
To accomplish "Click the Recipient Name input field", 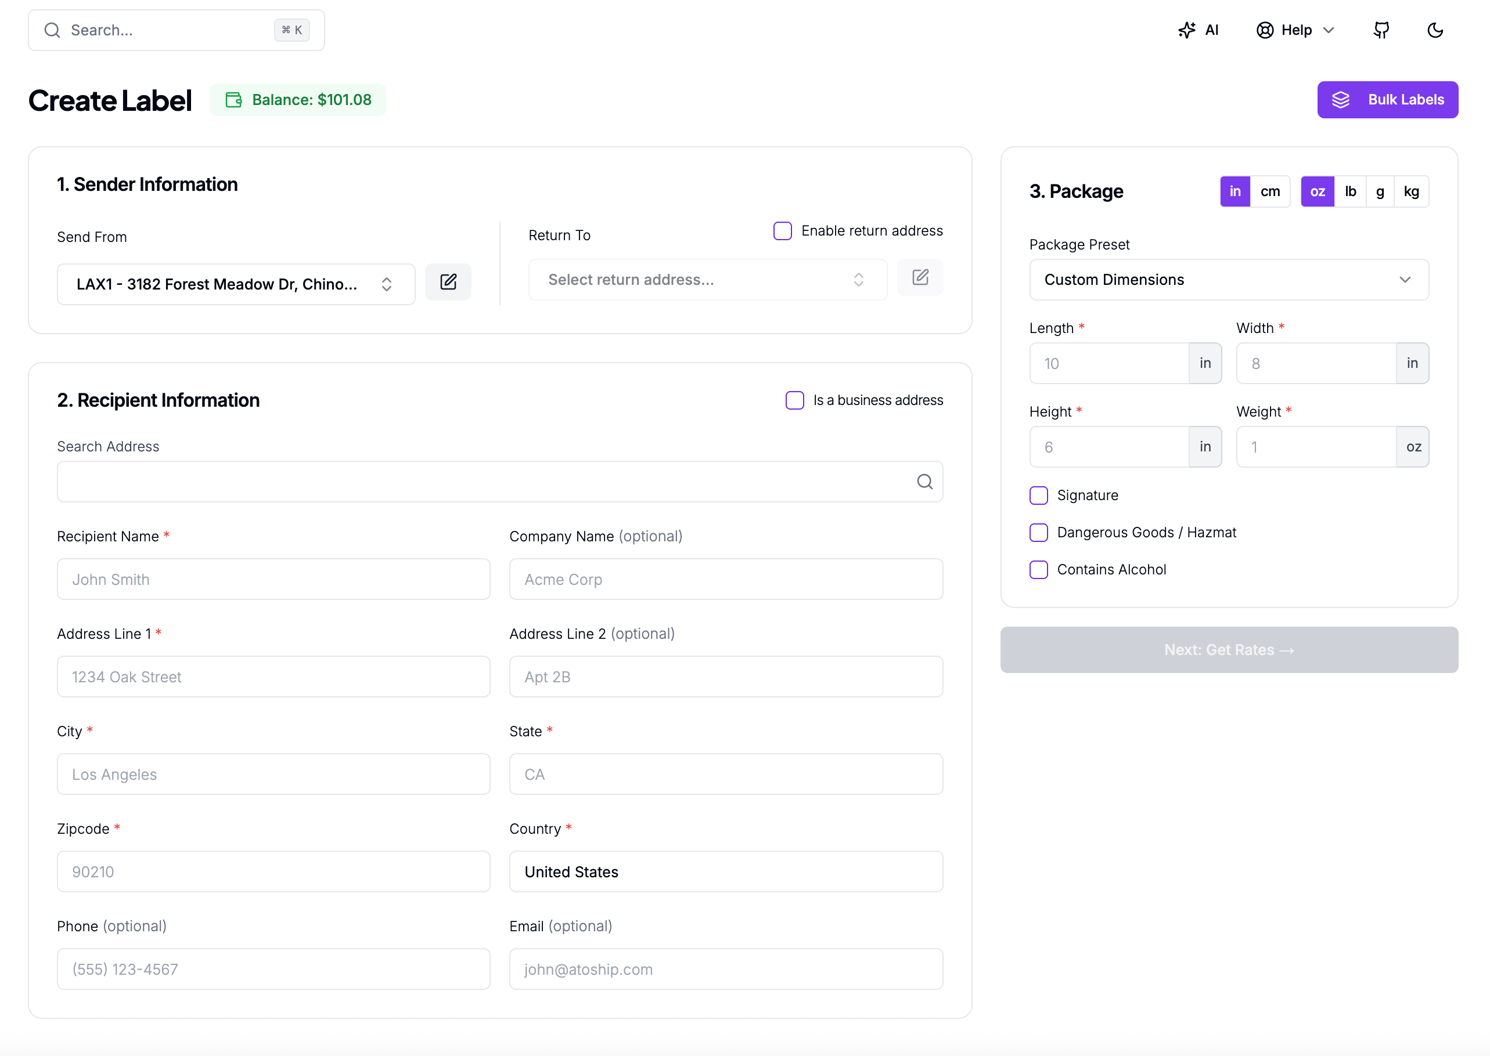I will [x=273, y=580].
